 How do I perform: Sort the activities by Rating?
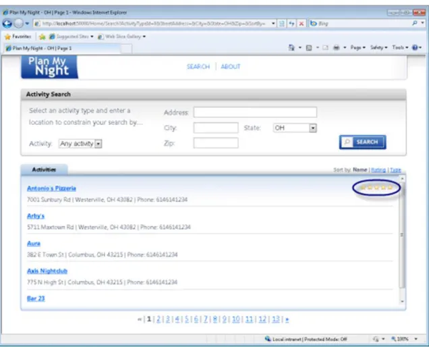(378, 170)
